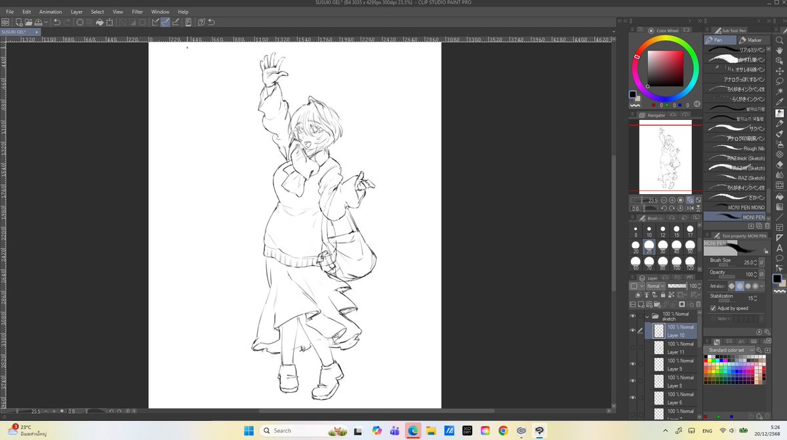Click the Navigator preview thumbnail
Viewport: 787px width, 440px height.
665,157
